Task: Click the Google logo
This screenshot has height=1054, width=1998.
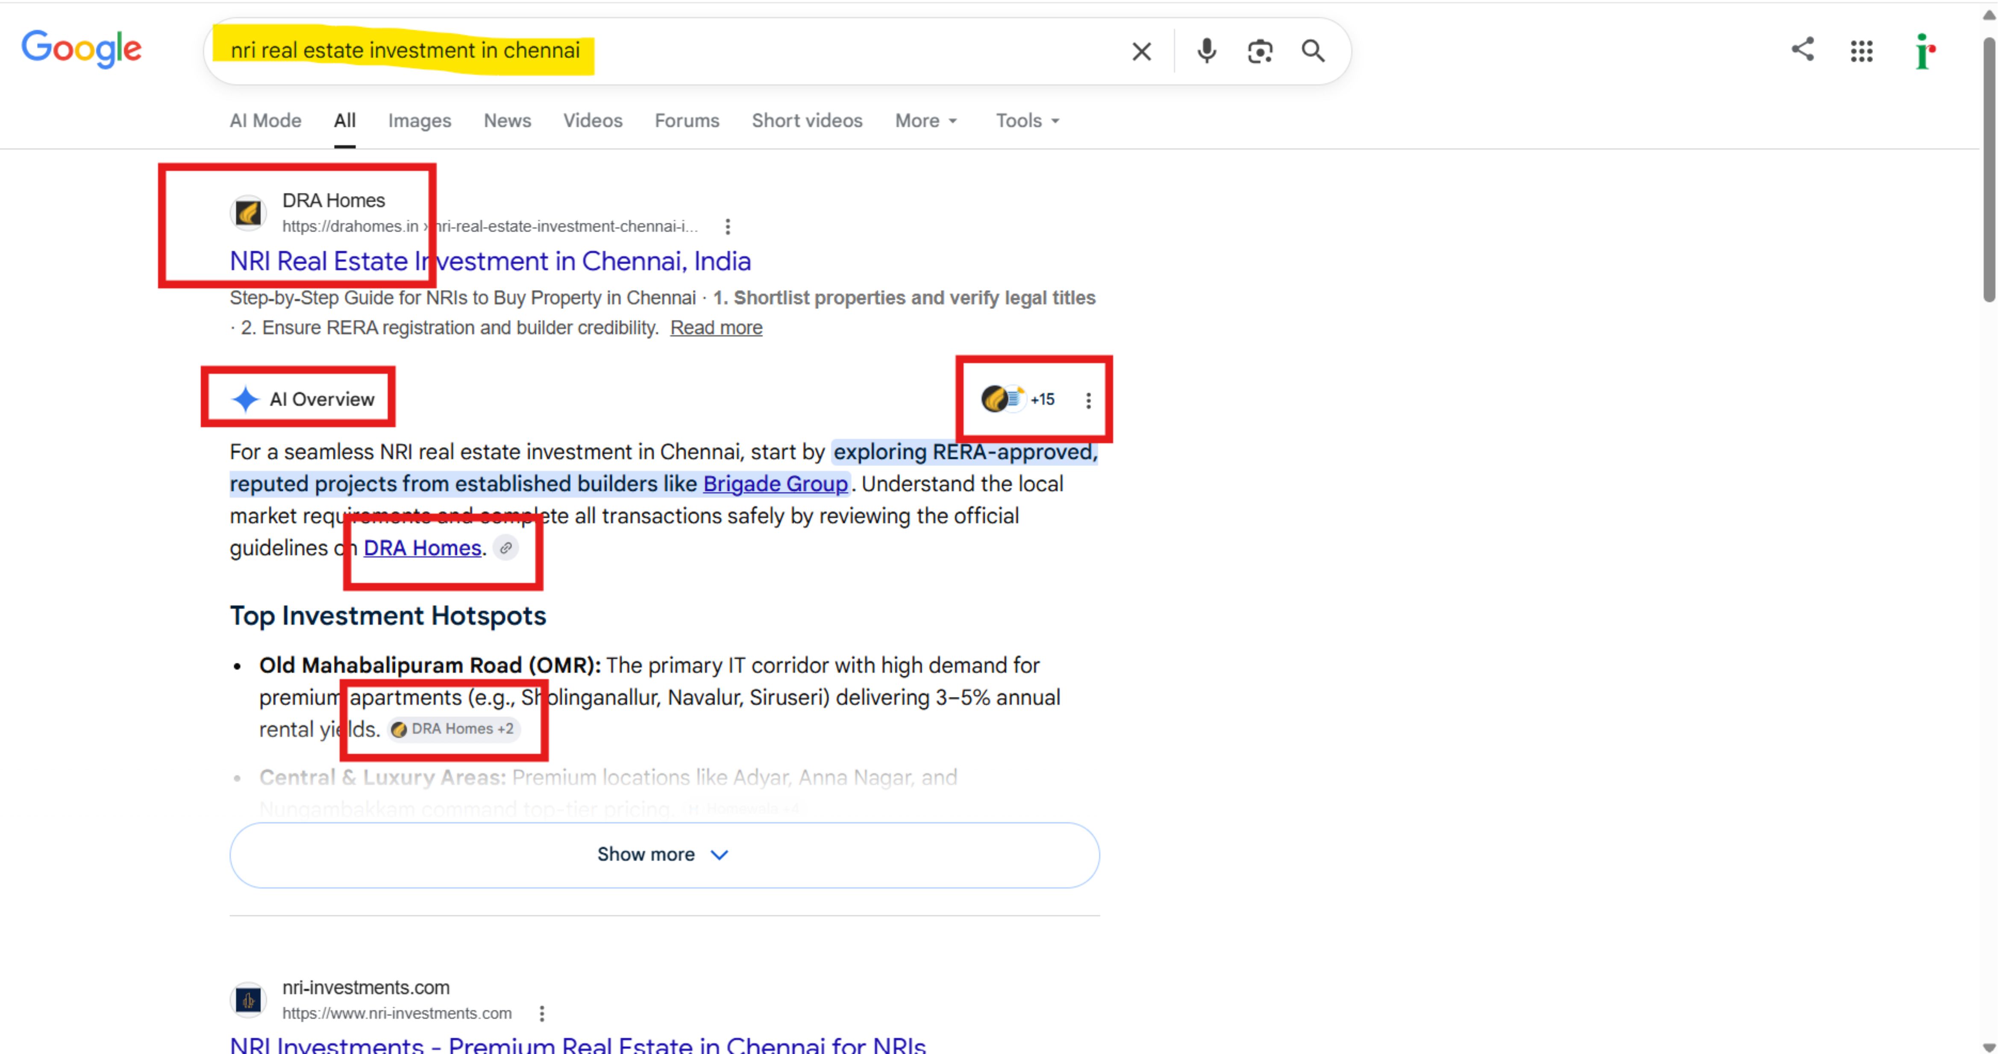Action: click(82, 50)
